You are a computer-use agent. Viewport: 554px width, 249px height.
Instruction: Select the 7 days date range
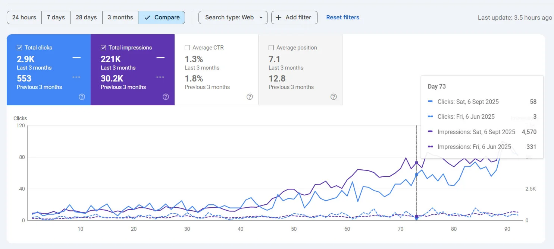tap(56, 17)
